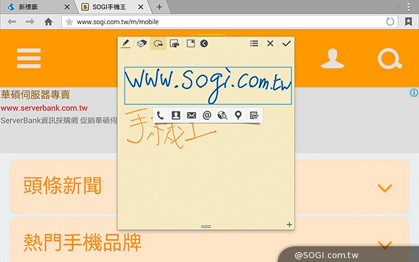Image resolution: width=419 pixels, height=262 pixels.
Task: Open the memo list icon
Action: tap(254, 44)
